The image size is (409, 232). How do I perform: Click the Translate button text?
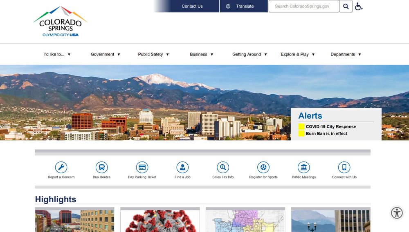[x=245, y=6]
